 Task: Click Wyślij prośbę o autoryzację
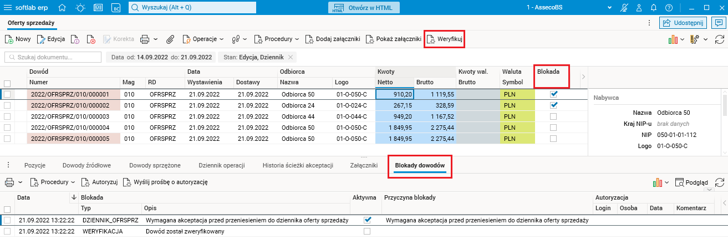(x=165, y=182)
